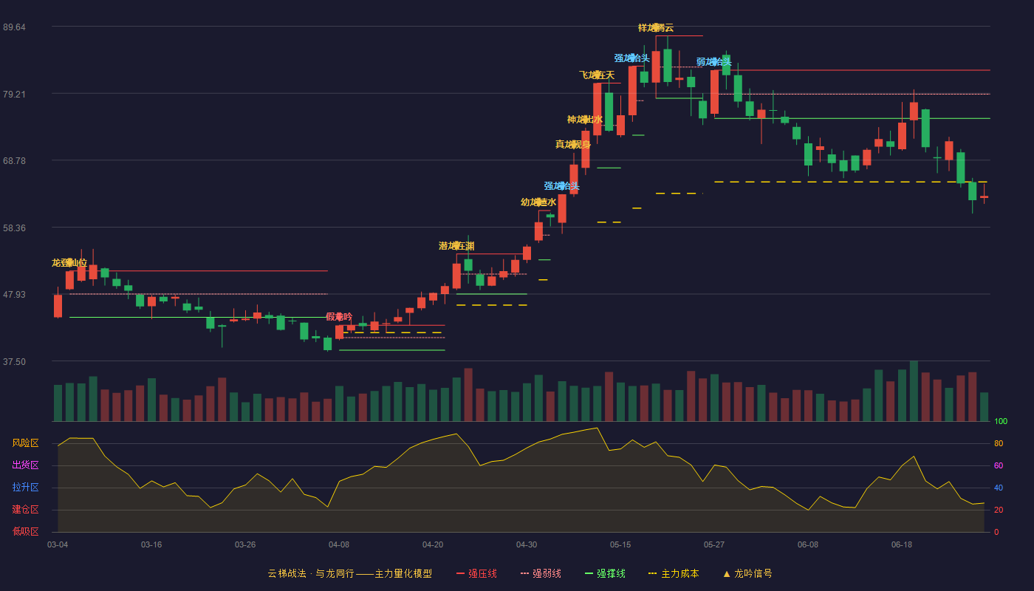Toggle the 强压线 legend series
This screenshot has width=1034, height=591.
pyautogui.click(x=476, y=573)
